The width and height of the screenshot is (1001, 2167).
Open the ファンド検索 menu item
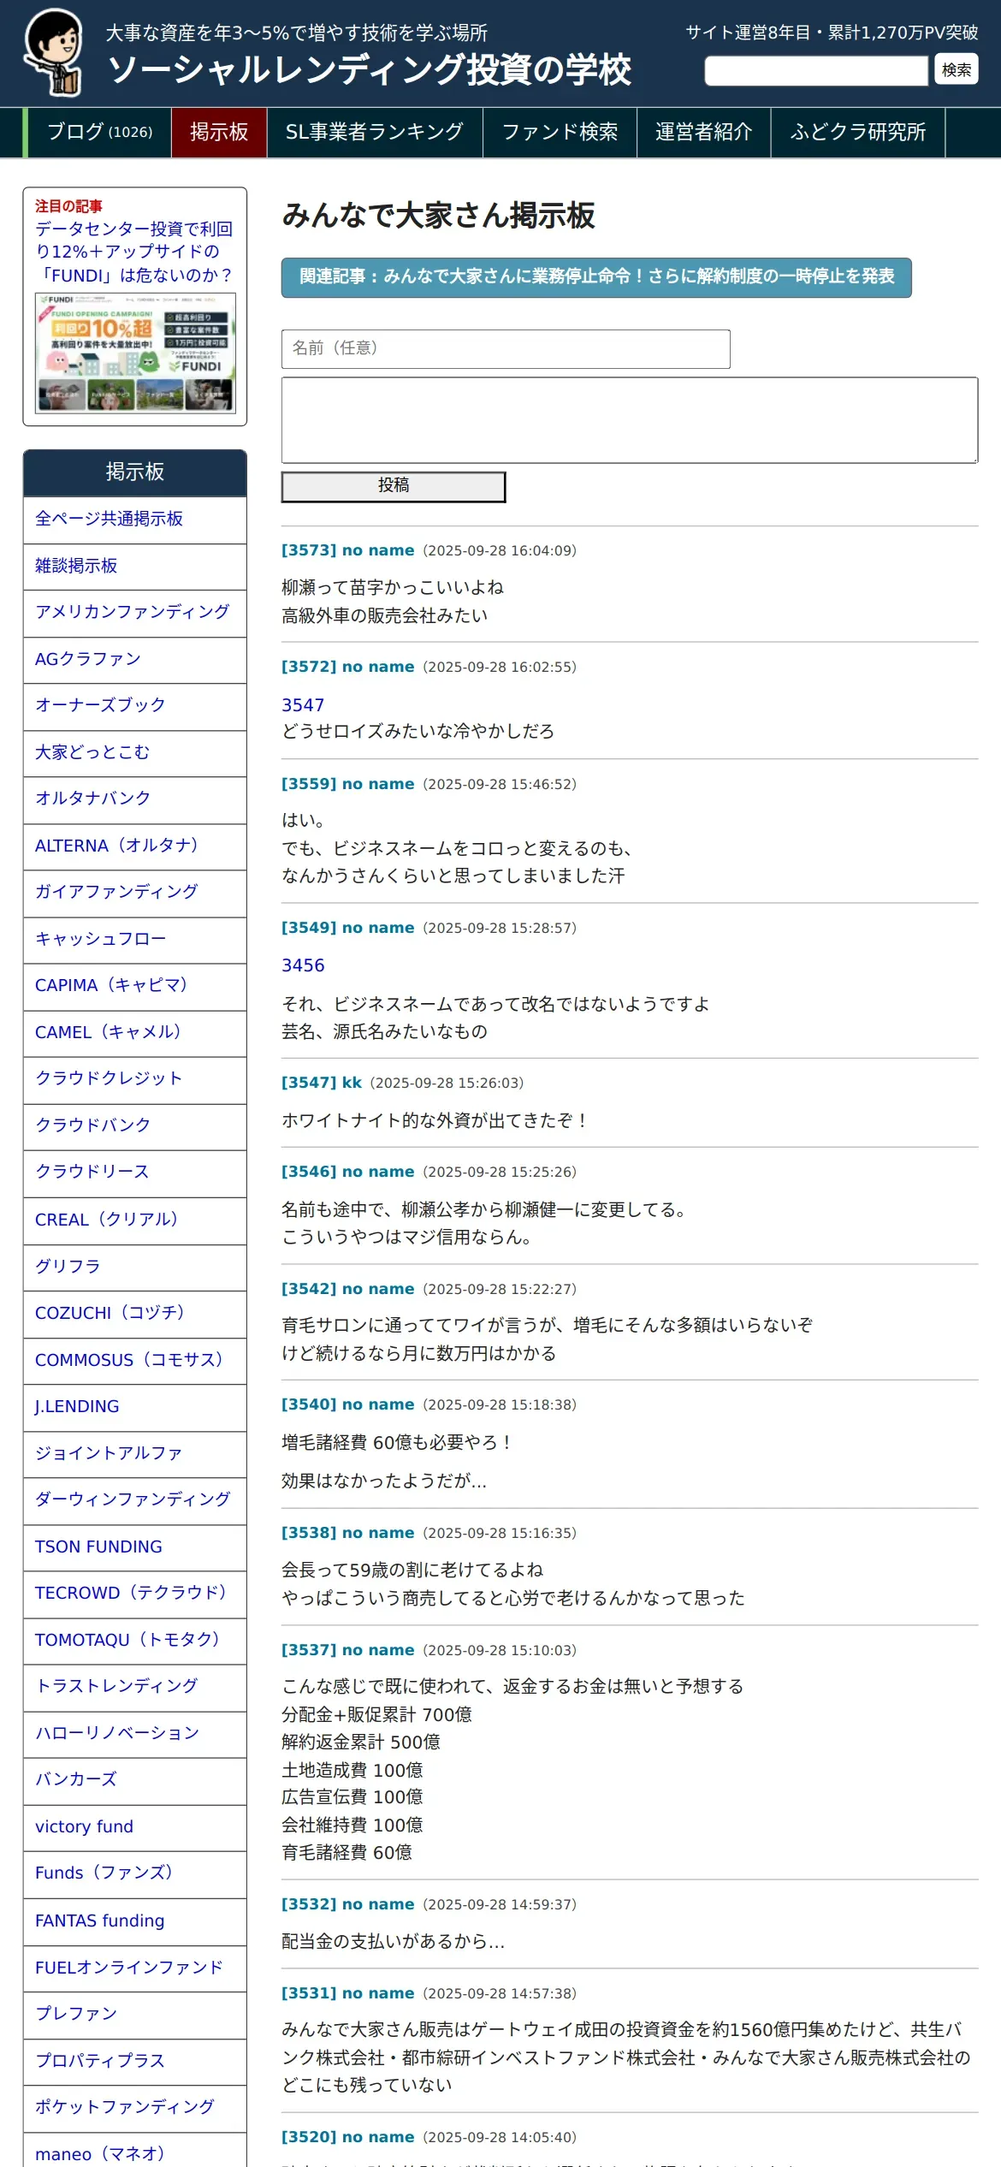(560, 132)
